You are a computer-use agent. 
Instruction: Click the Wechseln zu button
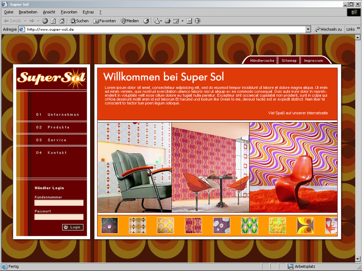(328, 29)
